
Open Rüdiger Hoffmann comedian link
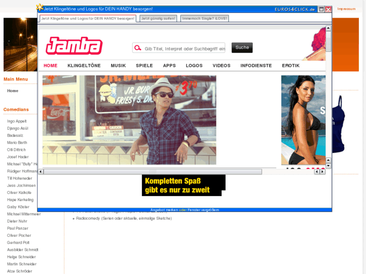click(22, 171)
